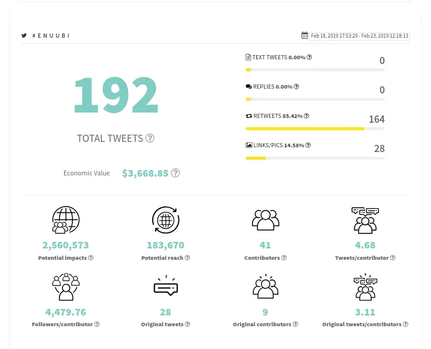Click the Followers/contributor network icon
This screenshot has width=431, height=349.
point(66,287)
